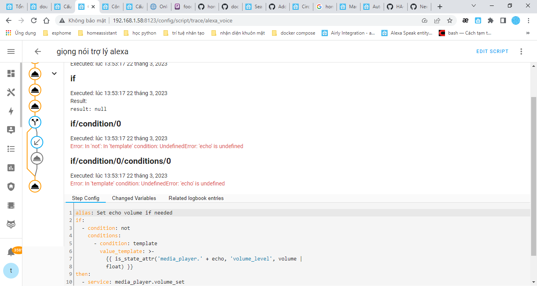The width and height of the screenshot is (537, 286).
Task: Select the last orange action node in graph
Action: [35, 186]
